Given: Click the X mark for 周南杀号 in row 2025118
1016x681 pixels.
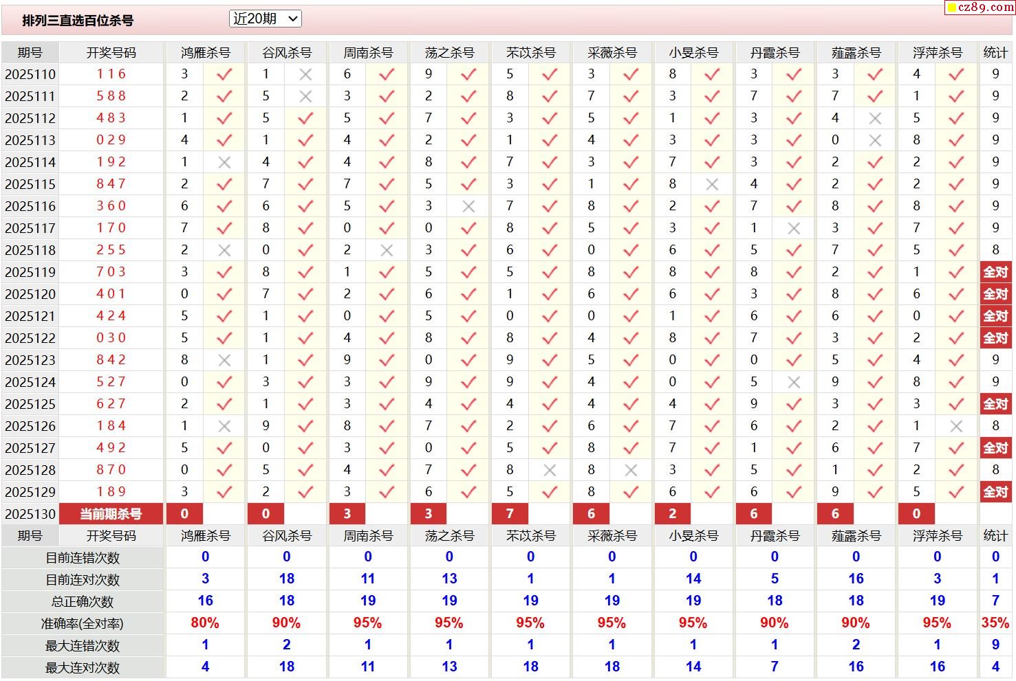Looking at the screenshot, I should click(x=387, y=250).
